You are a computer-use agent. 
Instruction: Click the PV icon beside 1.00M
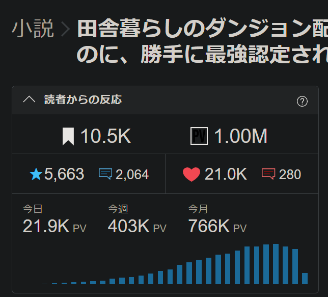[x=199, y=137]
